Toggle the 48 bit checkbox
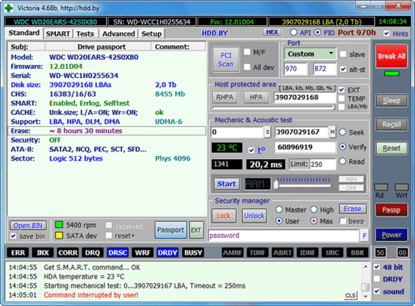Image resolution: width=415 pixels, height=306 pixels. click(377, 267)
